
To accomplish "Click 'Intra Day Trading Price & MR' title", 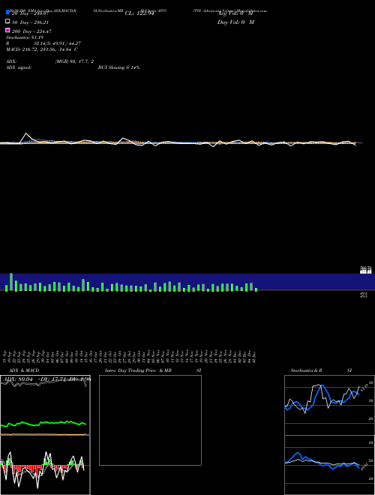I will point(138,370).
